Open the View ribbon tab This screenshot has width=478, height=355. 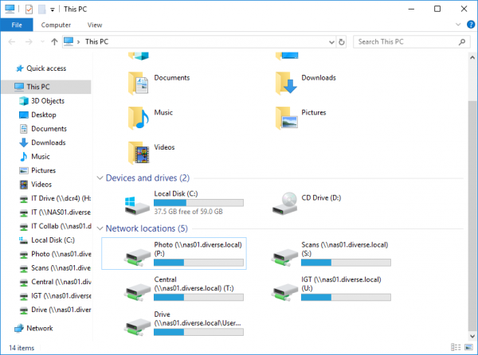click(x=94, y=25)
